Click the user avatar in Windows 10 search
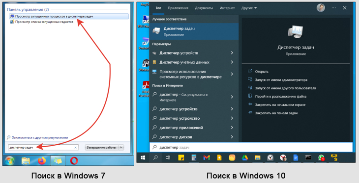 pos(321,8)
